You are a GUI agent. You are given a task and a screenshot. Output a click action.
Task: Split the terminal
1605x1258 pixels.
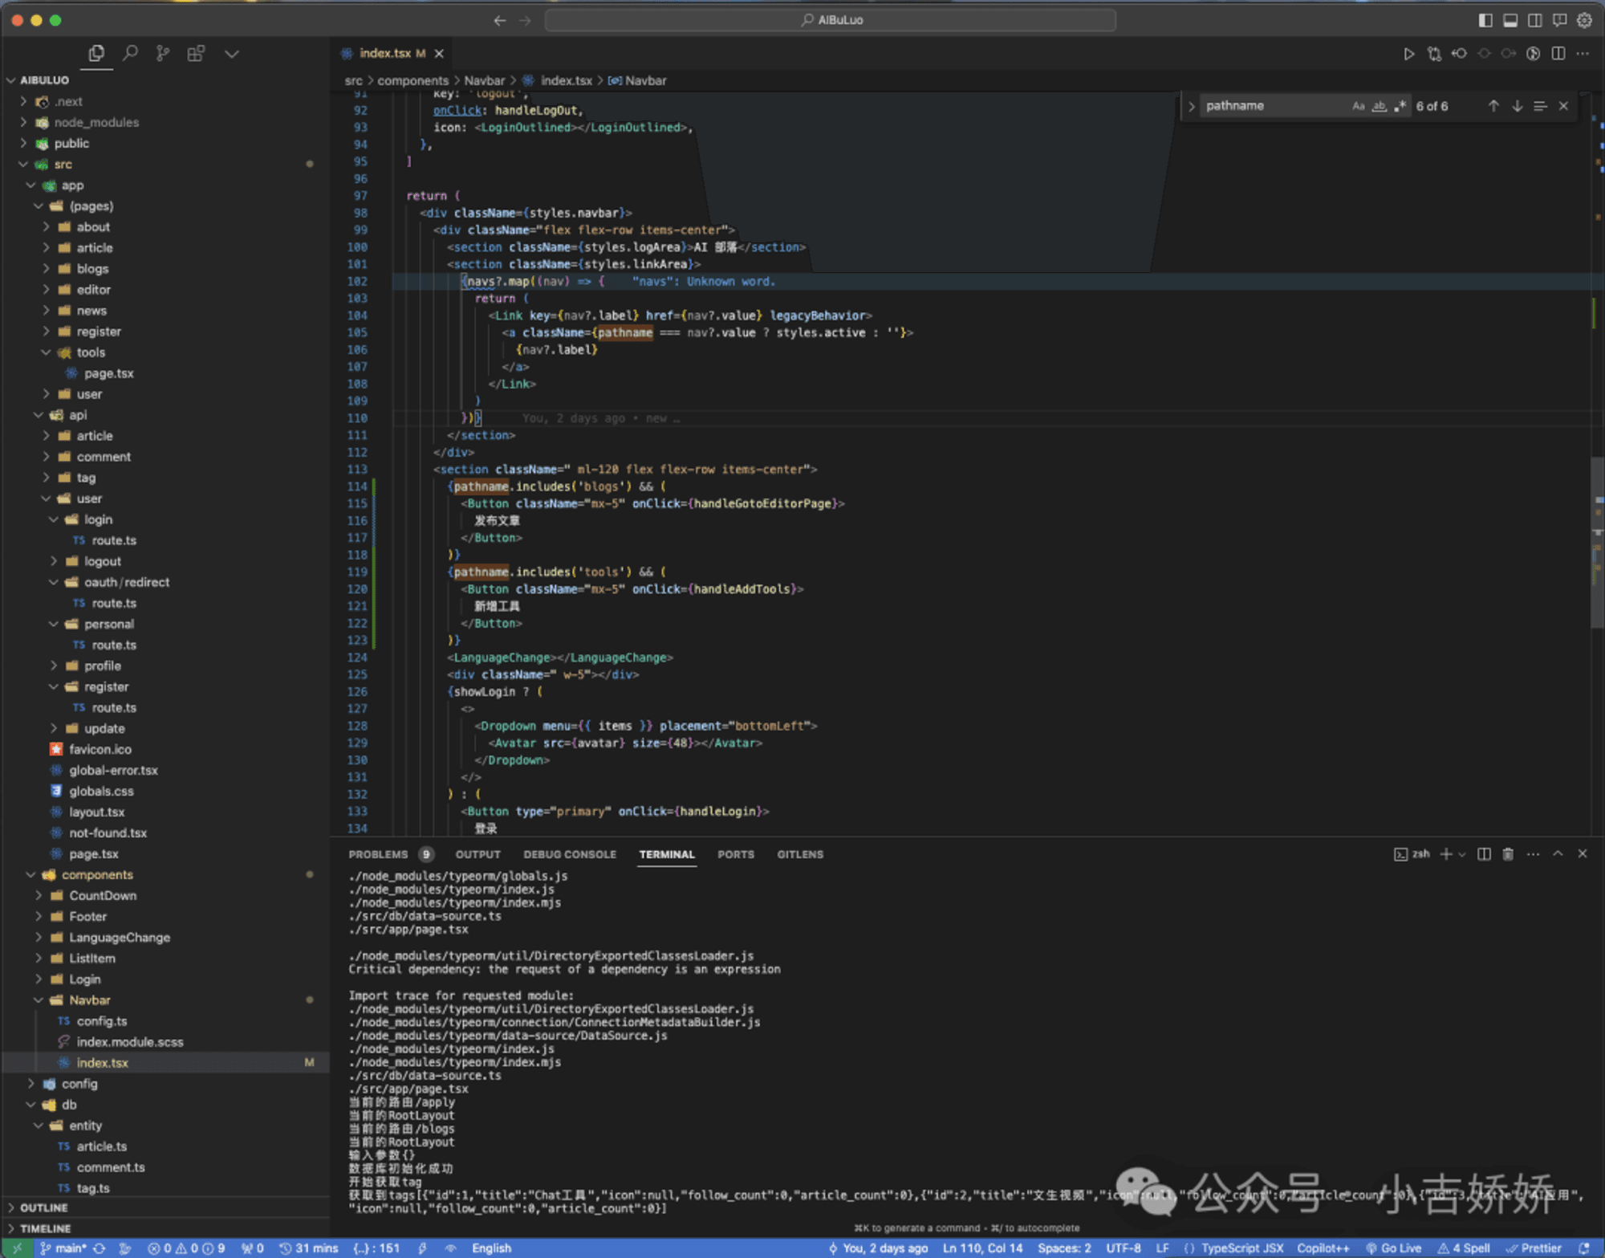[1484, 854]
